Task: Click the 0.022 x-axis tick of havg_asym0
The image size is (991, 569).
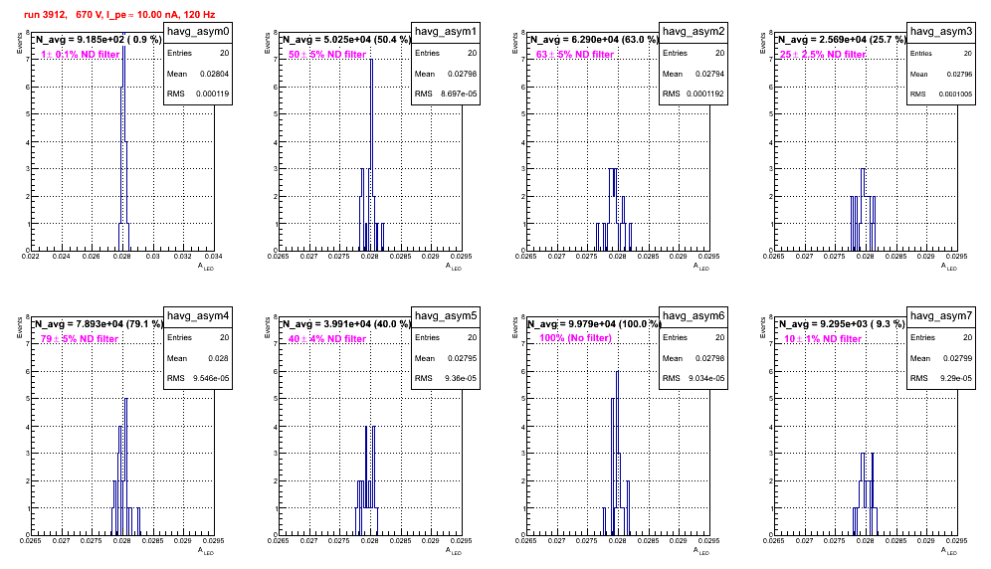Action: [x=30, y=257]
